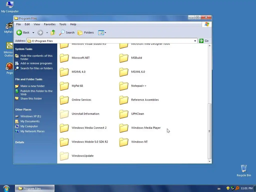Open the Forward history dropdown arrow

[x=47, y=33]
